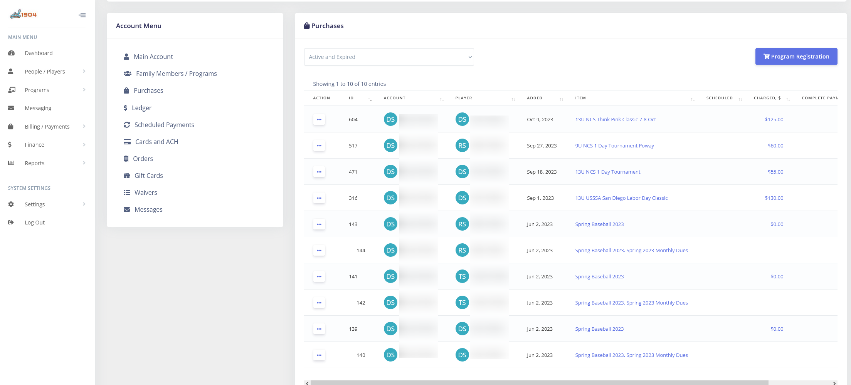Open 9U NCS 1 Day Tournament Poway
The height and width of the screenshot is (385, 851).
click(x=615, y=146)
